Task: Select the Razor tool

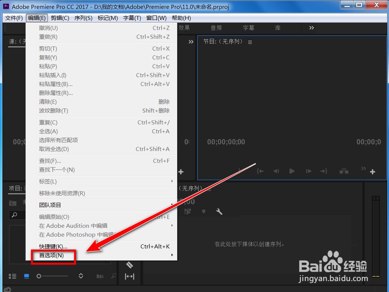Action: (129, 265)
